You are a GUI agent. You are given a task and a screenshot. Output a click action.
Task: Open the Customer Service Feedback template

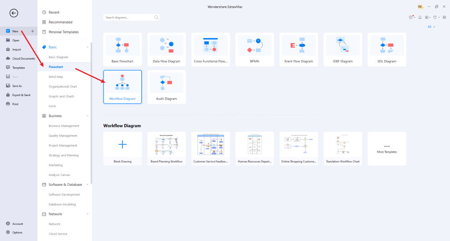click(211, 149)
